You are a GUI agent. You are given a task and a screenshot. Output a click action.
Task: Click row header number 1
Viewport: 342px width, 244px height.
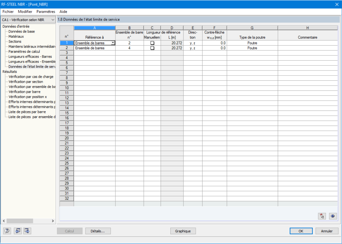pyautogui.click(x=67, y=43)
